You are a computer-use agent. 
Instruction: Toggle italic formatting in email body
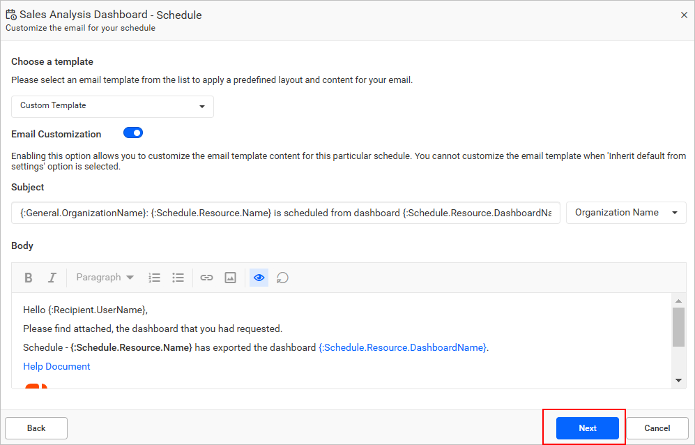[x=52, y=277]
